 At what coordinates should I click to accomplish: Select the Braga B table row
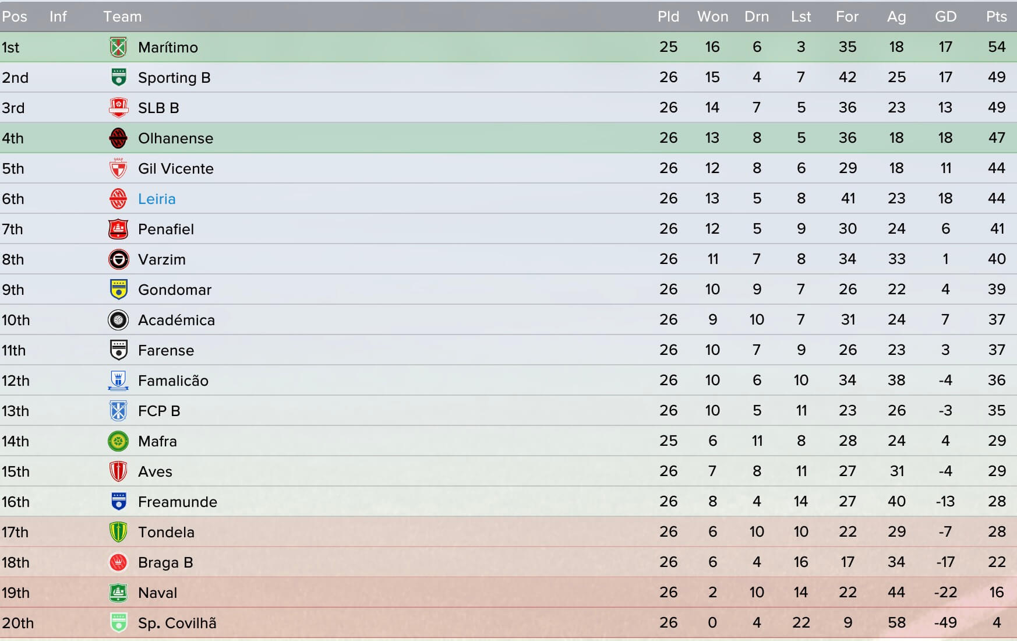(x=509, y=562)
